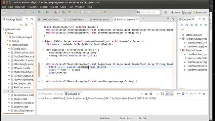
Task: Click the Print toolbar icon
Action: (21, 12)
